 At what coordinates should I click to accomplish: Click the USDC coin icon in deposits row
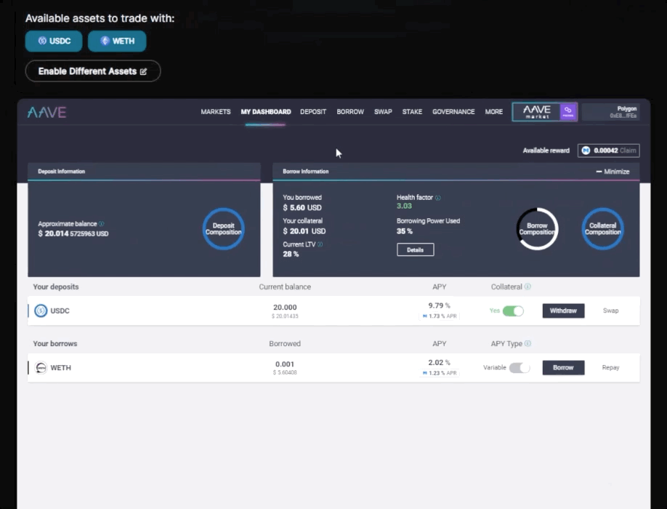pos(41,310)
